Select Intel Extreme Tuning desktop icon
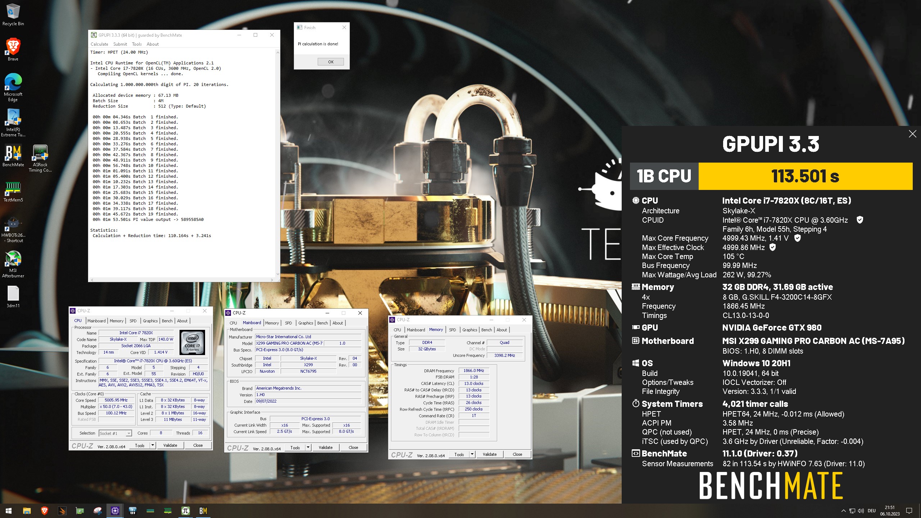Screen dimensions: 921x518 (x=13, y=123)
